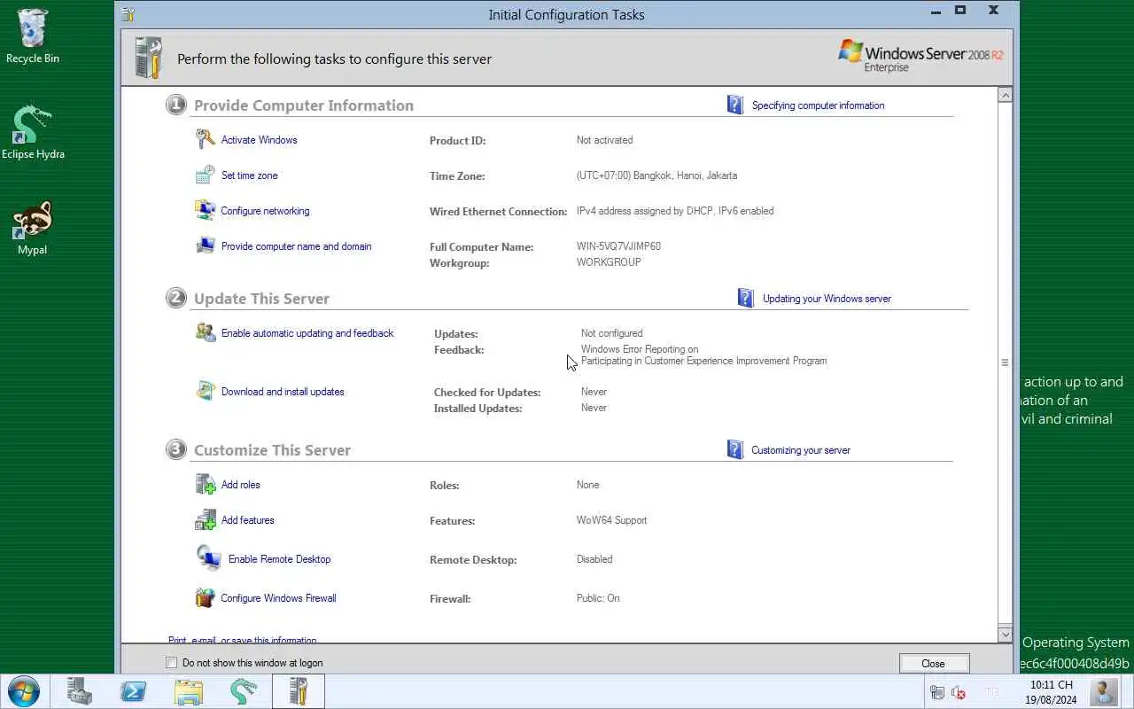Click the vertical scrollbar thumb grip

coord(1005,362)
